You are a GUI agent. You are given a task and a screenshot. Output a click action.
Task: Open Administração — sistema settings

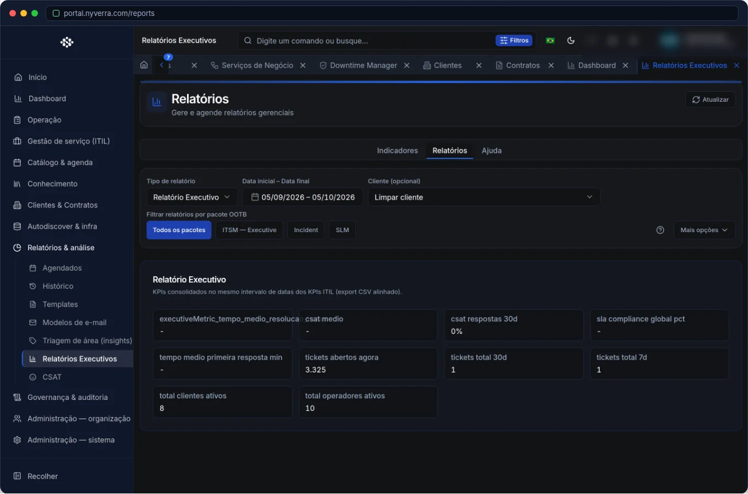pos(67,440)
